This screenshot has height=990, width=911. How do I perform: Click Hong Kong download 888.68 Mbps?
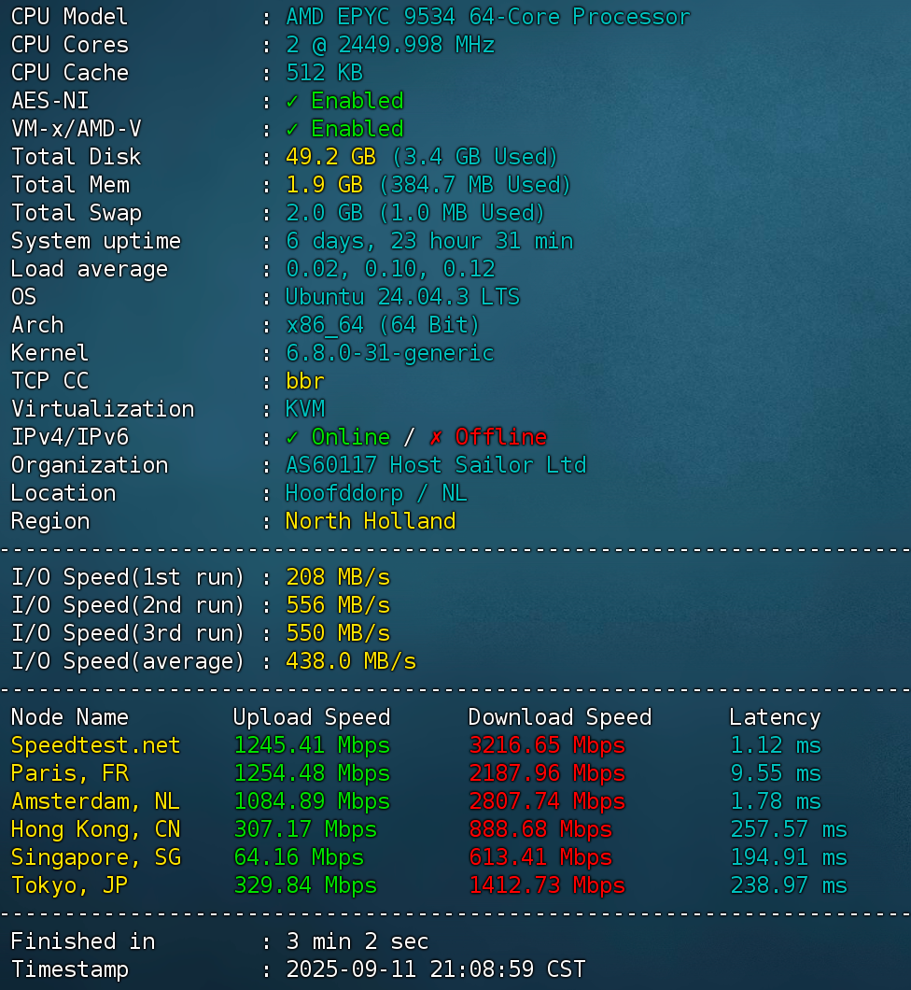pyautogui.click(x=540, y=829)
